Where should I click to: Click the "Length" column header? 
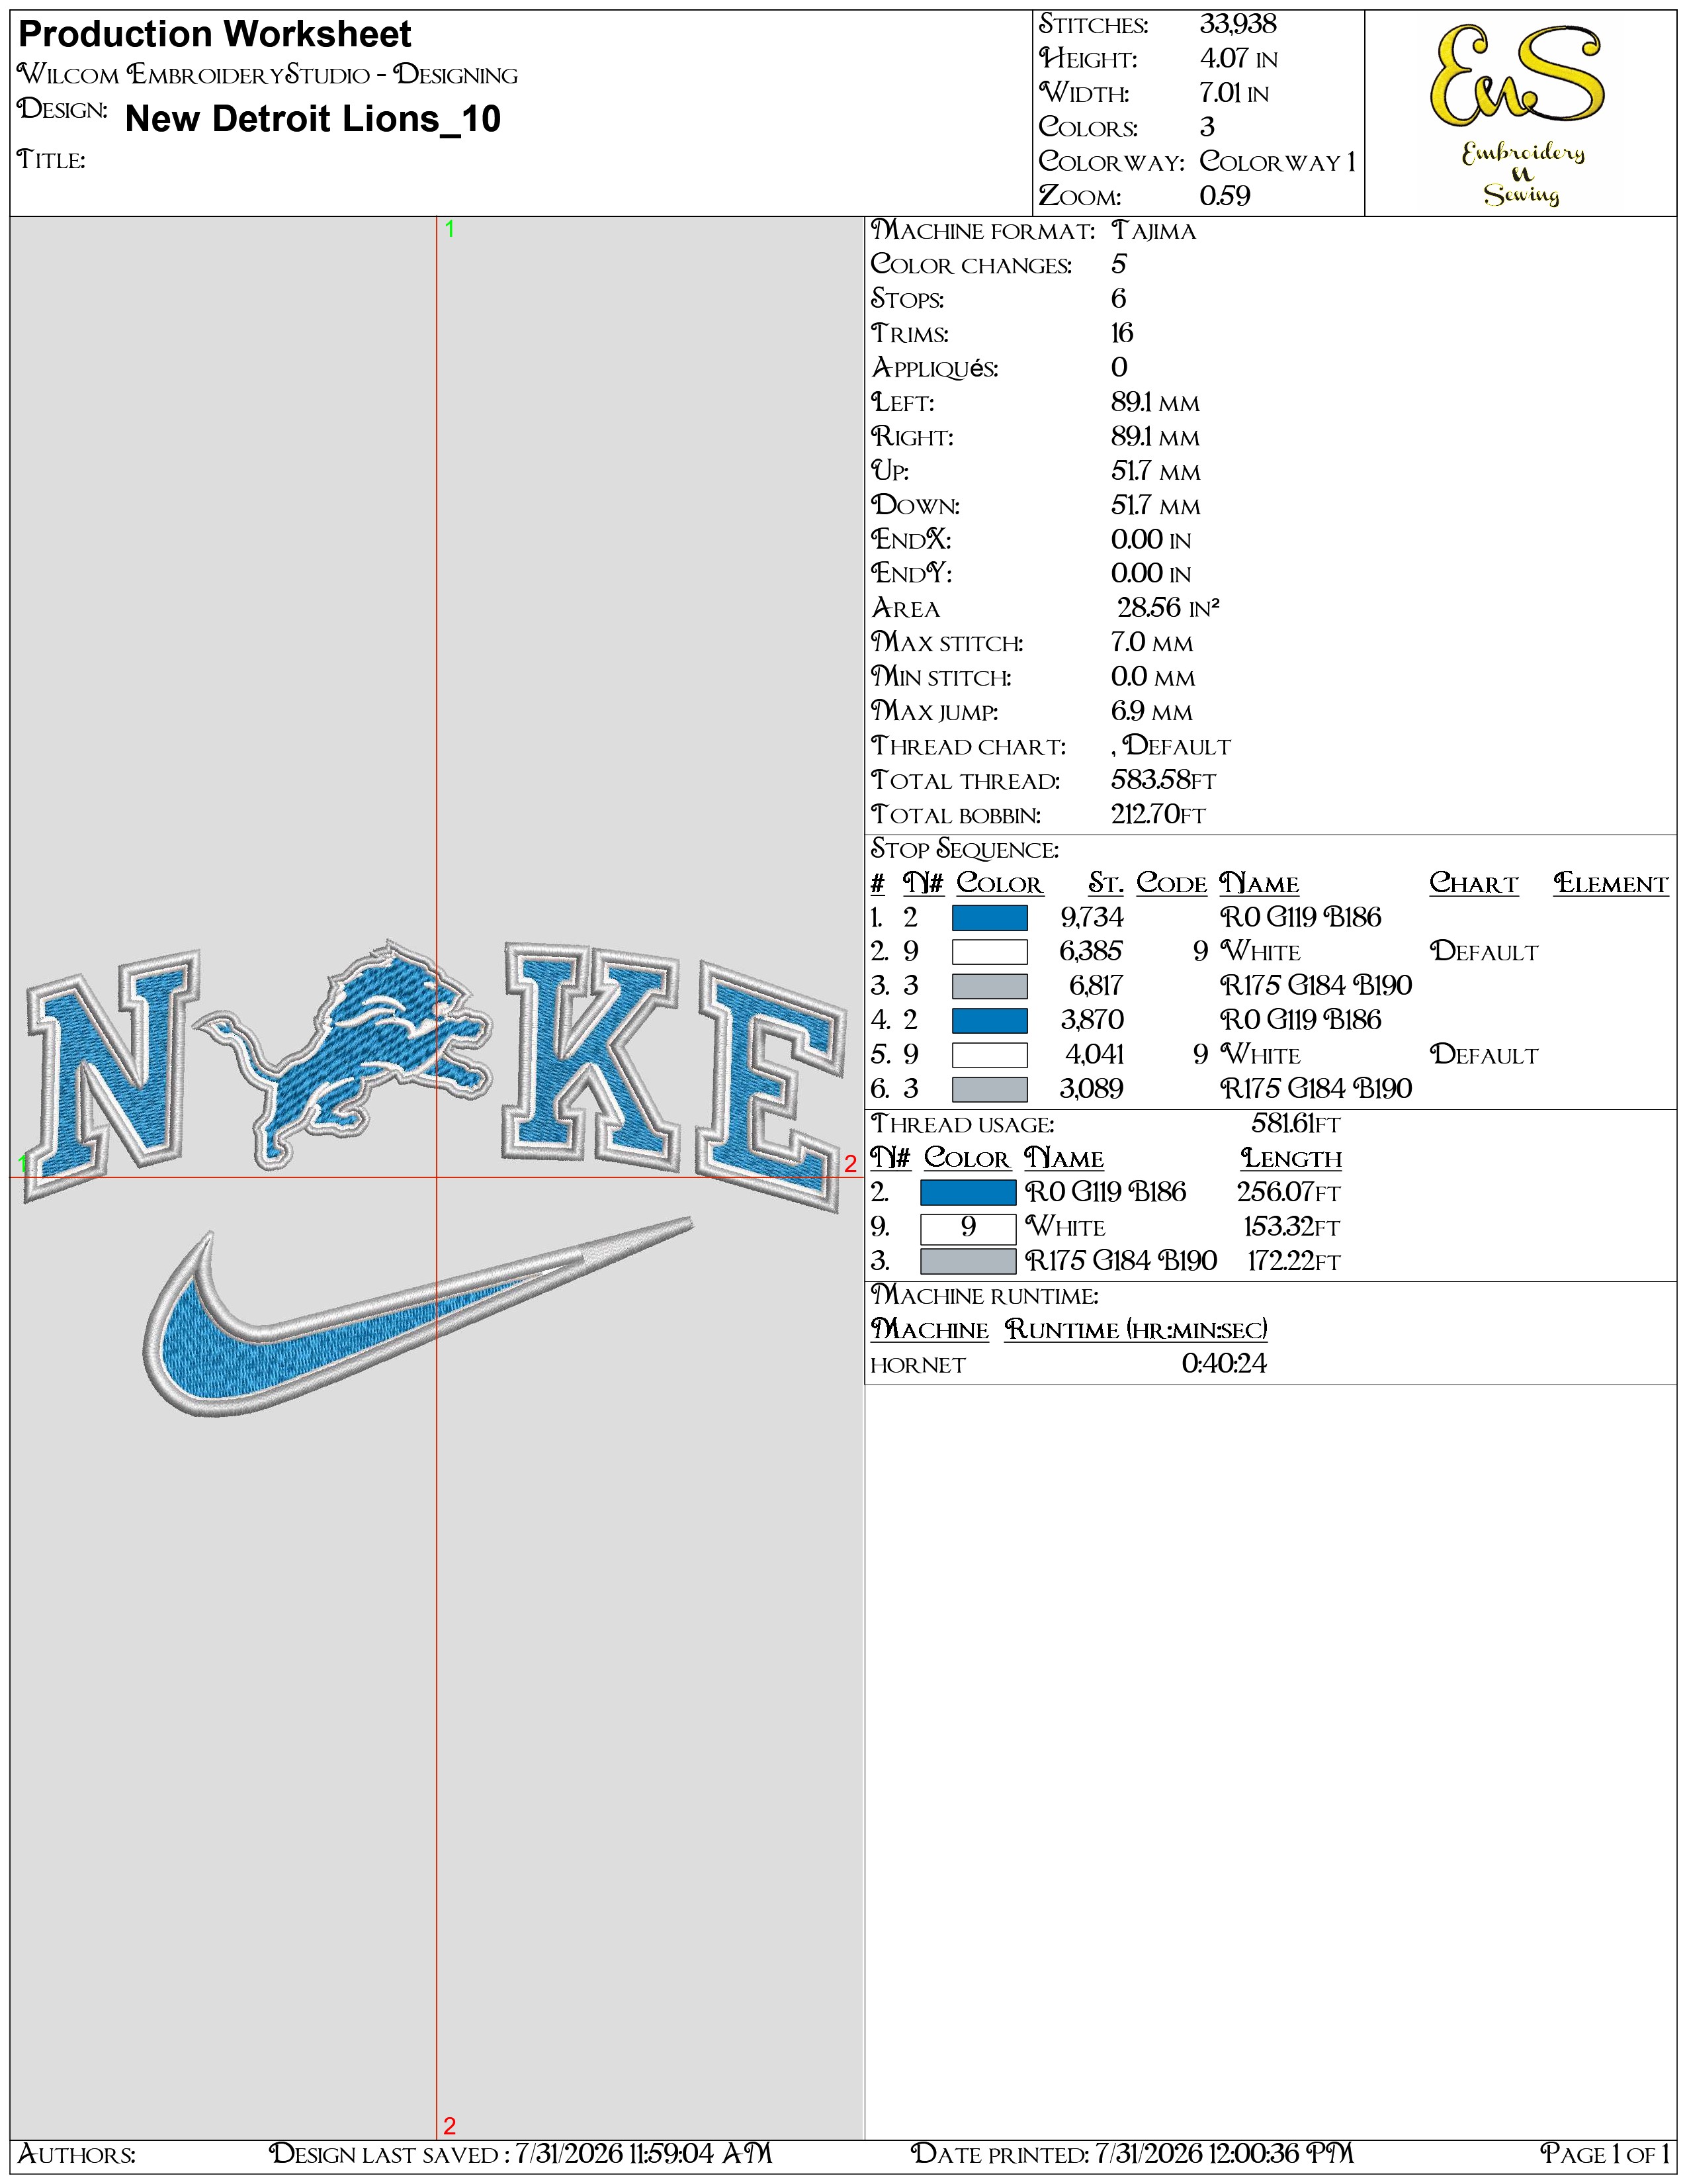tap(1291, 1158)
